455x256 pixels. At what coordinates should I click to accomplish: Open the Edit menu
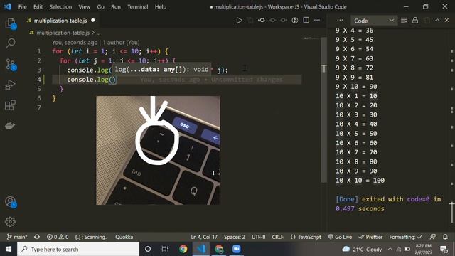(x=38, y=6)
